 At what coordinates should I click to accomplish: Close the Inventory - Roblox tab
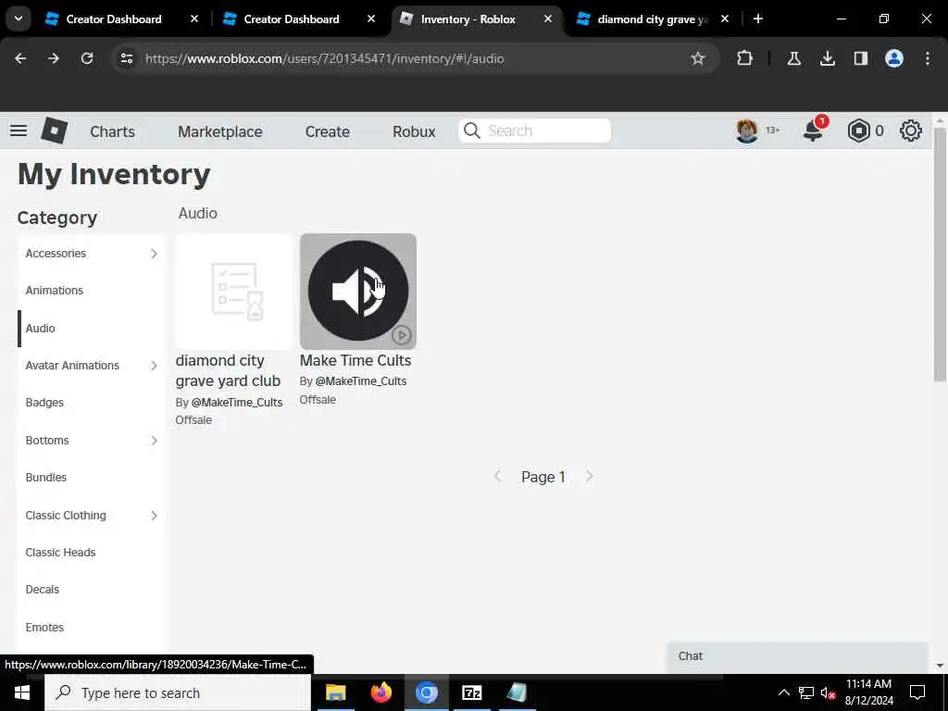548,19
